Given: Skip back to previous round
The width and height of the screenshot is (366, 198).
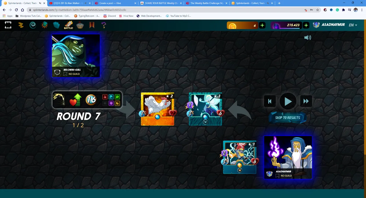Looking at the screenshot, I should click(x=270, y=101).
